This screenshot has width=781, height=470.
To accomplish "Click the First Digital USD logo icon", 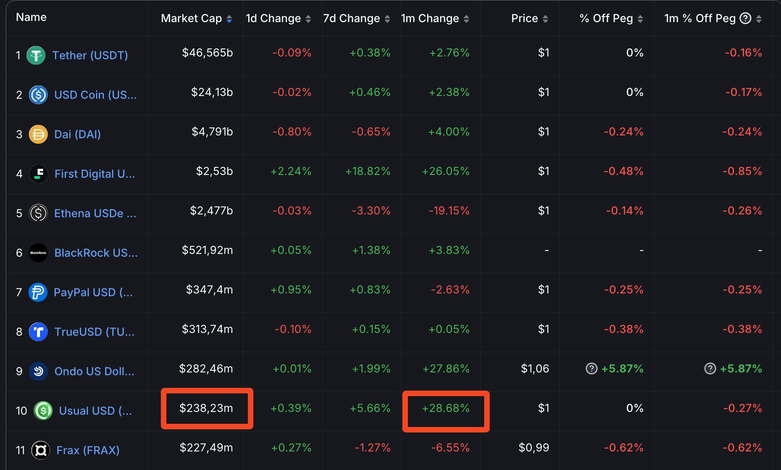I will coord(39,174).
